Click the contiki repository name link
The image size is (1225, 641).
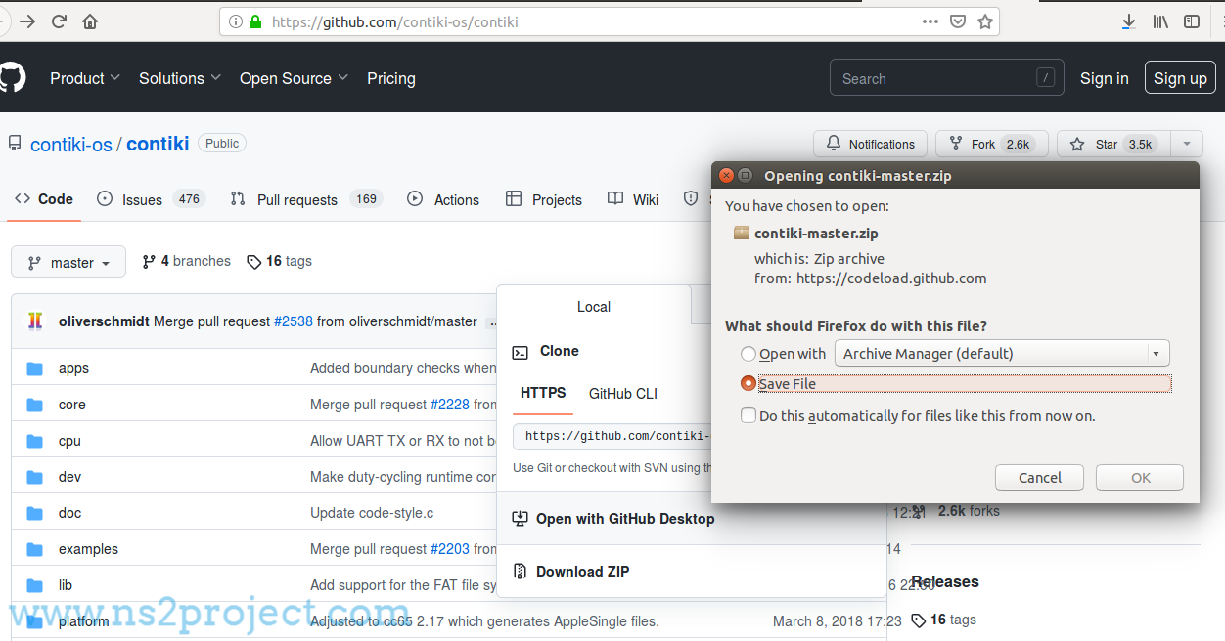point(158,144)
